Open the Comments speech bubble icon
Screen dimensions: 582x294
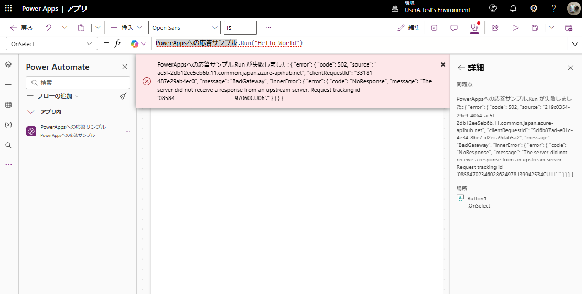point(454,28)
